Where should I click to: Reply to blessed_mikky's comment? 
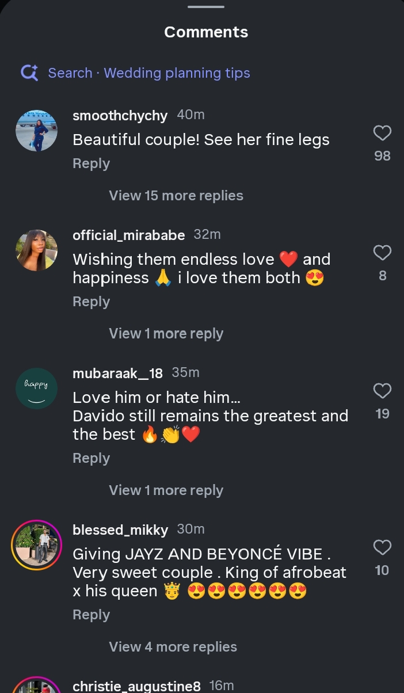pos(91,615)
